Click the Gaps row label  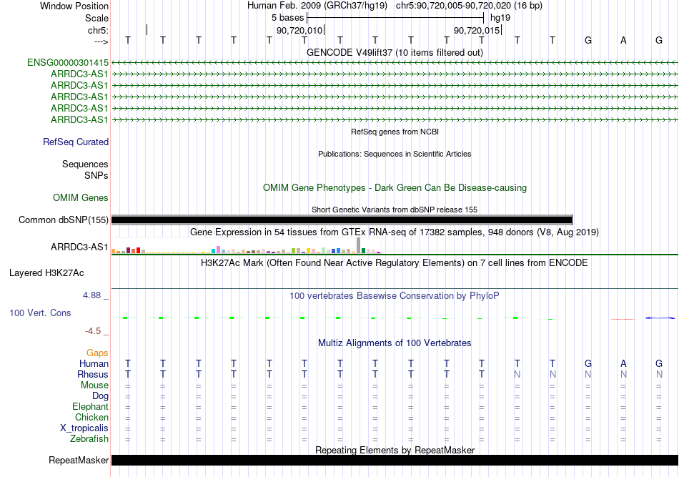tap(97, 353)
